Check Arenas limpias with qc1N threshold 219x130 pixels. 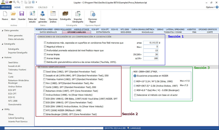45,58
